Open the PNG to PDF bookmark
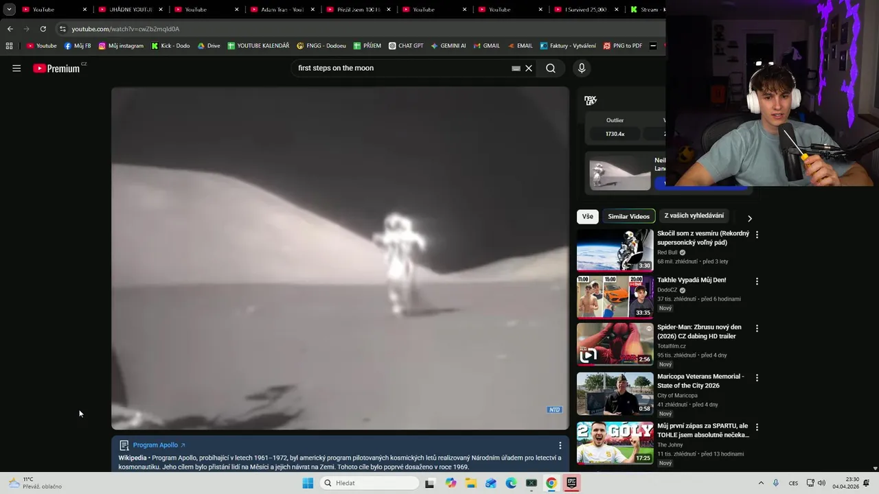The height and width of the screenshot is (494, 879). [623, 46]
